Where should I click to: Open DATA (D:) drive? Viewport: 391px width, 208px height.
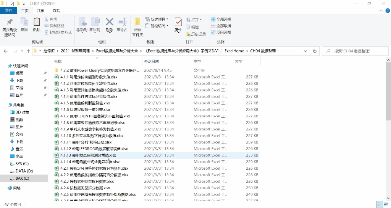tap(21, 171)
